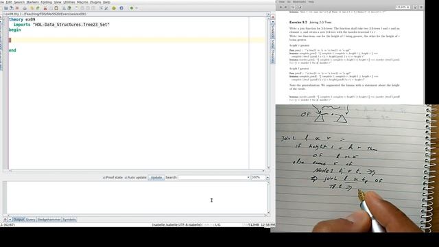The height and width of the screenshot is (247, 439).
Task: Click the dock options icon left of Output tab
Action: pyautogui.click(x=5, y=220)
